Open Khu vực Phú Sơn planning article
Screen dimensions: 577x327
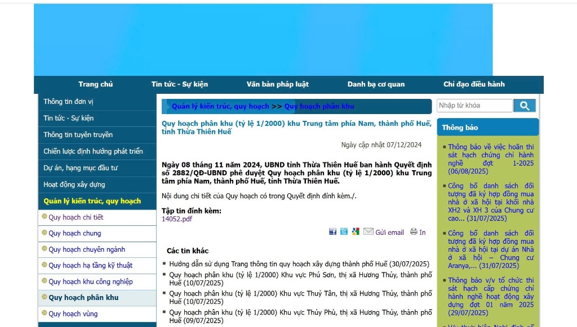[300, 279]
